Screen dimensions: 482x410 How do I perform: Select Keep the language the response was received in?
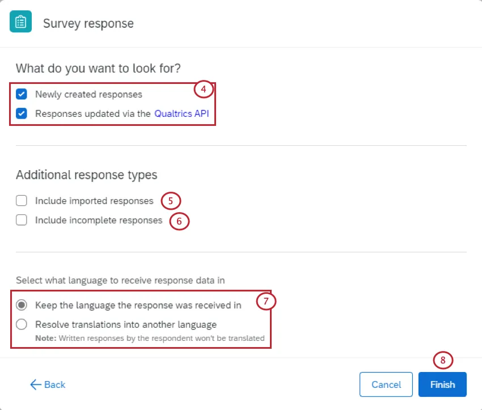tap(21, 305)
